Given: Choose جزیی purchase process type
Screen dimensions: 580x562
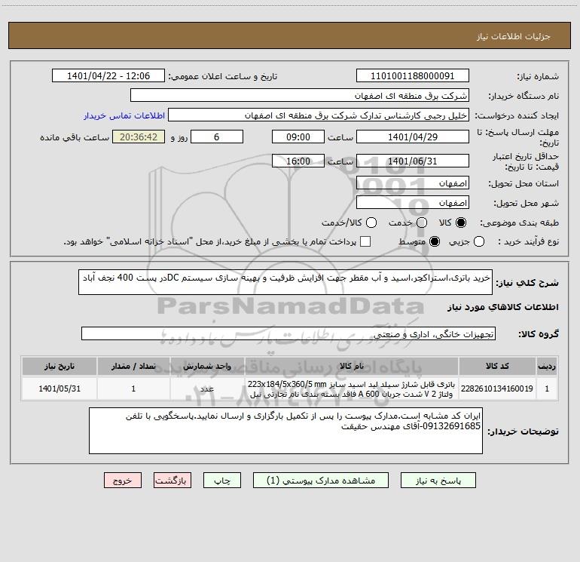Looking at the screenshot, I should [x=478, y=241].
